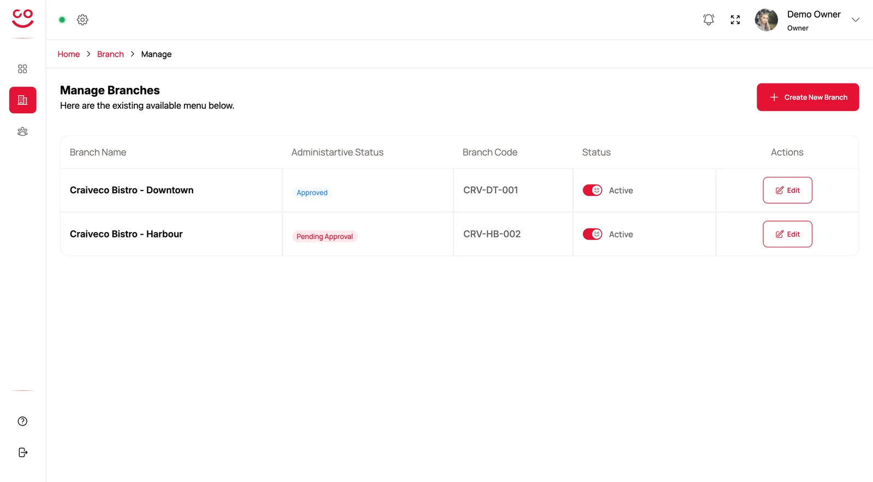The height and width of the screenshot is (482, 873).
Task: Click Create New Branch button
Action: [x=808, y=97]
